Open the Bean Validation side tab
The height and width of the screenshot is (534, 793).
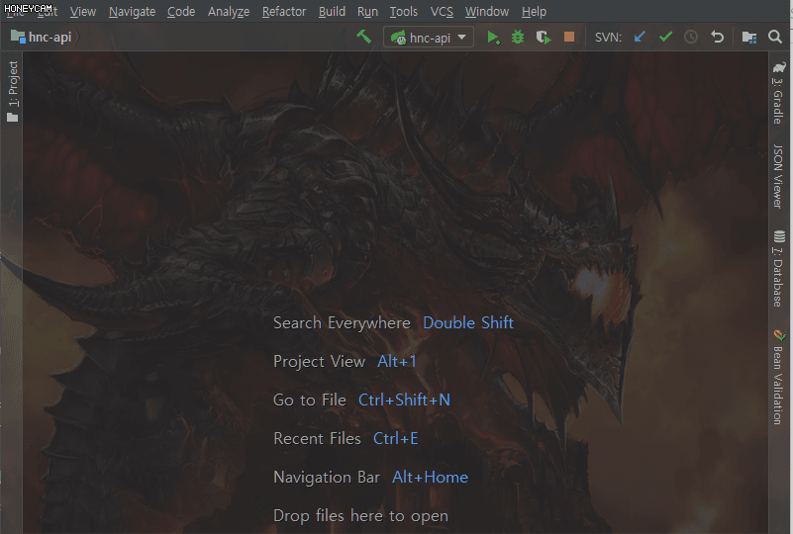pyautogui.click(x=778, y=378)
